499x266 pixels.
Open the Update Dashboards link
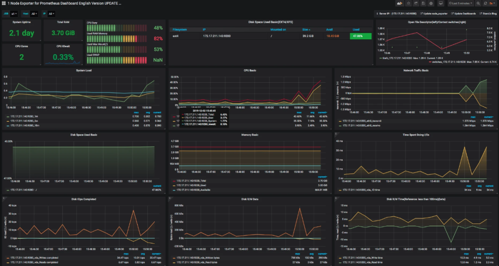(463, 14)
